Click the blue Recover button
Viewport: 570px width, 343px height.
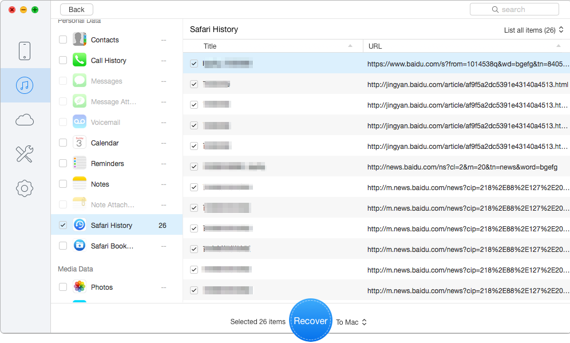click(310, 321)
